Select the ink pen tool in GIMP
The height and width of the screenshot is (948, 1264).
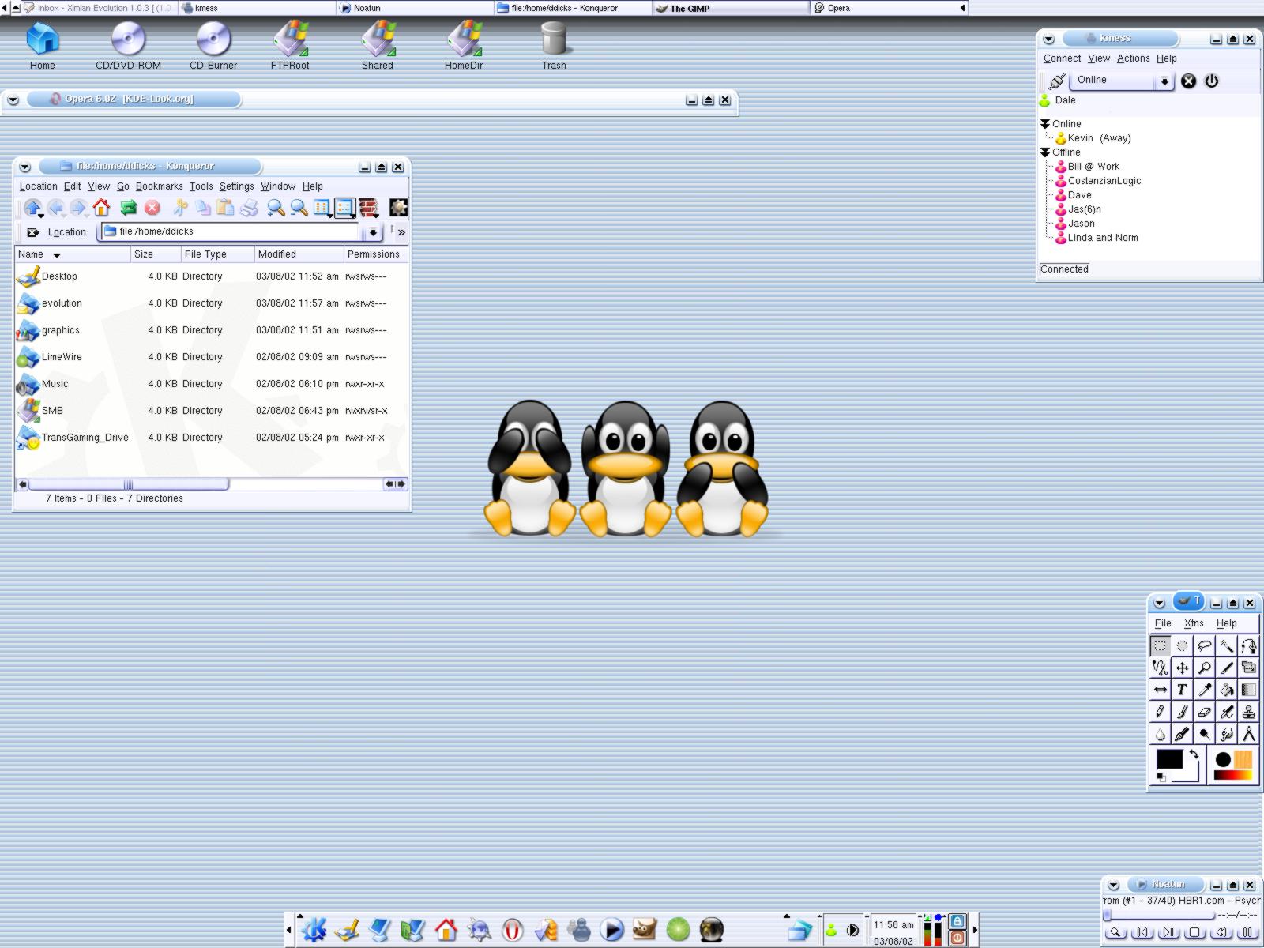1182,734
